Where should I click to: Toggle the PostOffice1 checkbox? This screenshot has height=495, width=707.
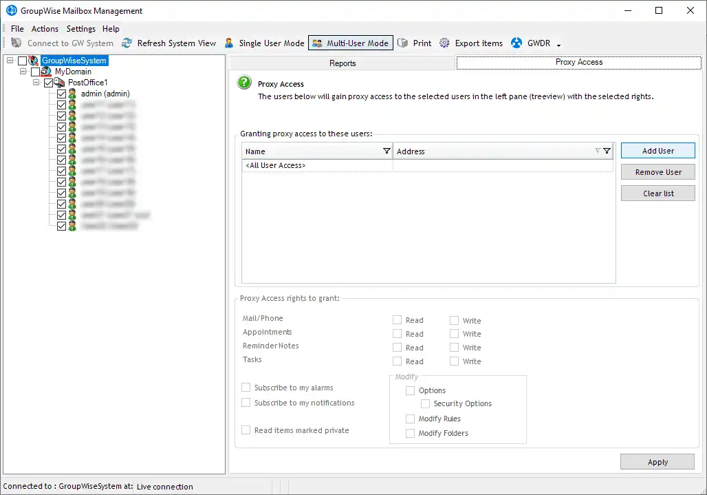pos(48,83)
